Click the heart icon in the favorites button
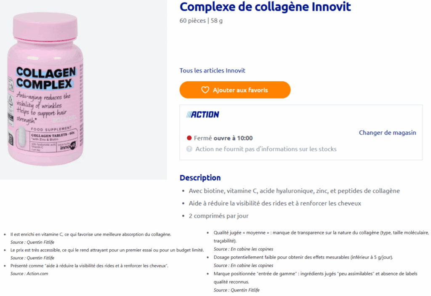This screenshot has height=296, width=431. pos(205,90)
